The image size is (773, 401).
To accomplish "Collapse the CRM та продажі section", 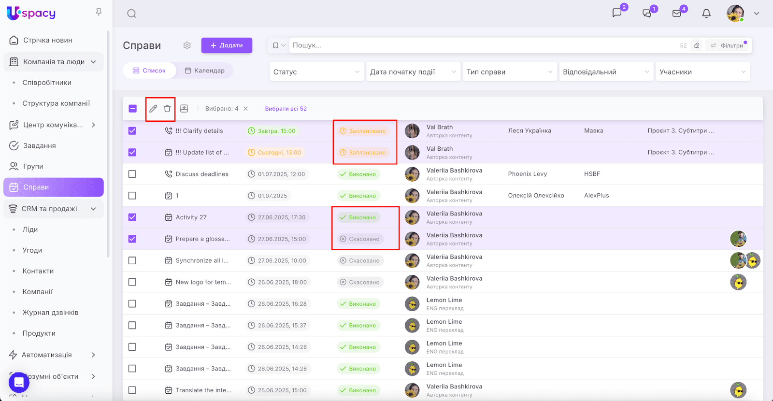I will pos(93,209).
